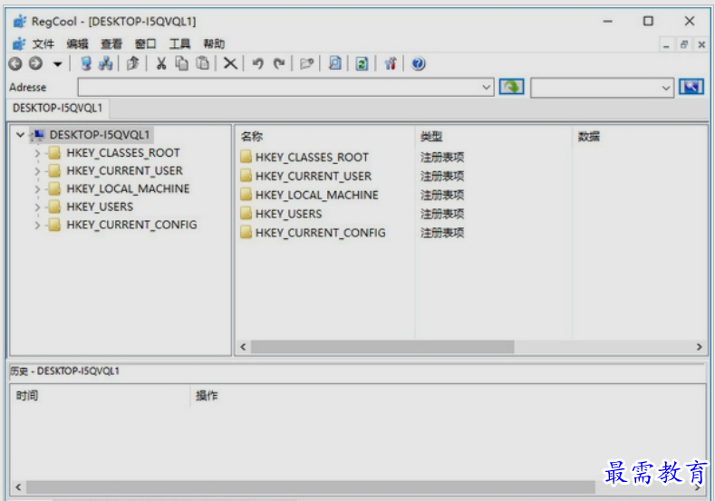Select DESKTOP-I5QVQL1 tree root node
This screenshot has height=501, width=715.
click(x=100, y=135)
